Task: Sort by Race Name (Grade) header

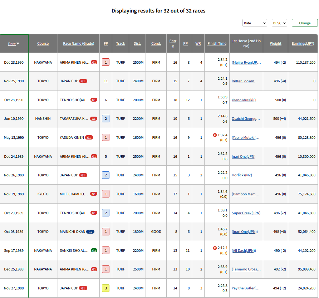Action: (79, 44)
